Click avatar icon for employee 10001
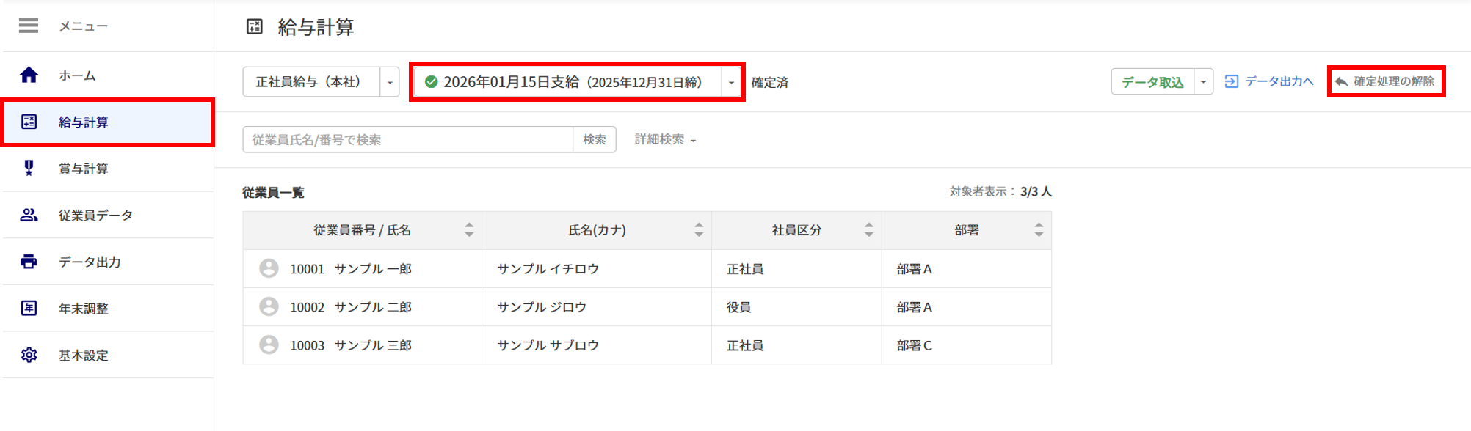 tap(269, 268)
